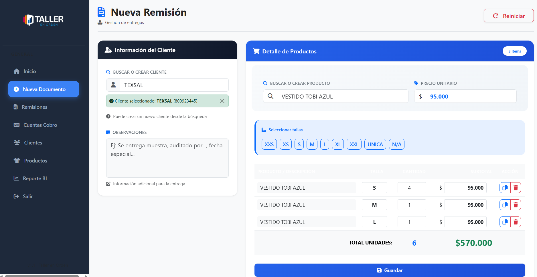Delete the size L product row

pyautogui.click(x=516, y=222)
